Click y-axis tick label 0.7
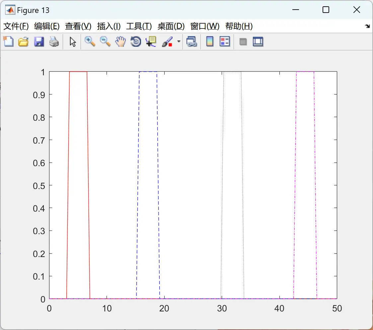The width and height of the screenshot is (373, 330). click(39, 141)
